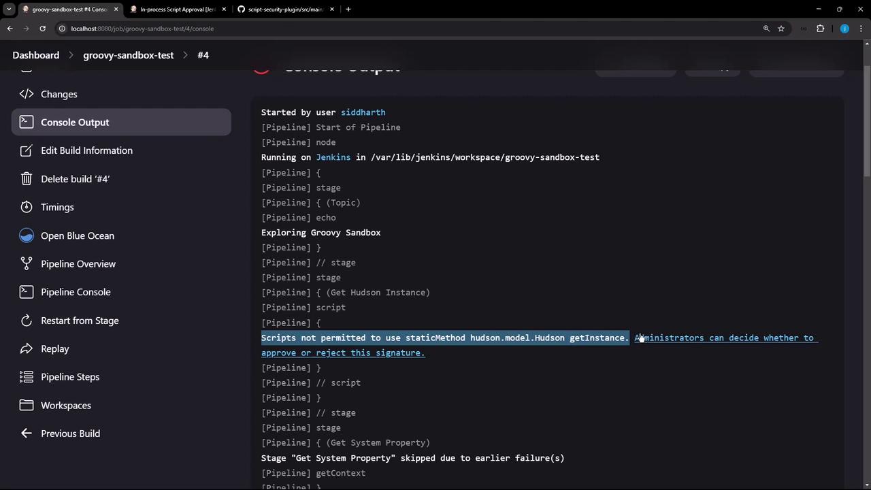Switch to the In-process Script Approval tab

click(x=177, y=10)
